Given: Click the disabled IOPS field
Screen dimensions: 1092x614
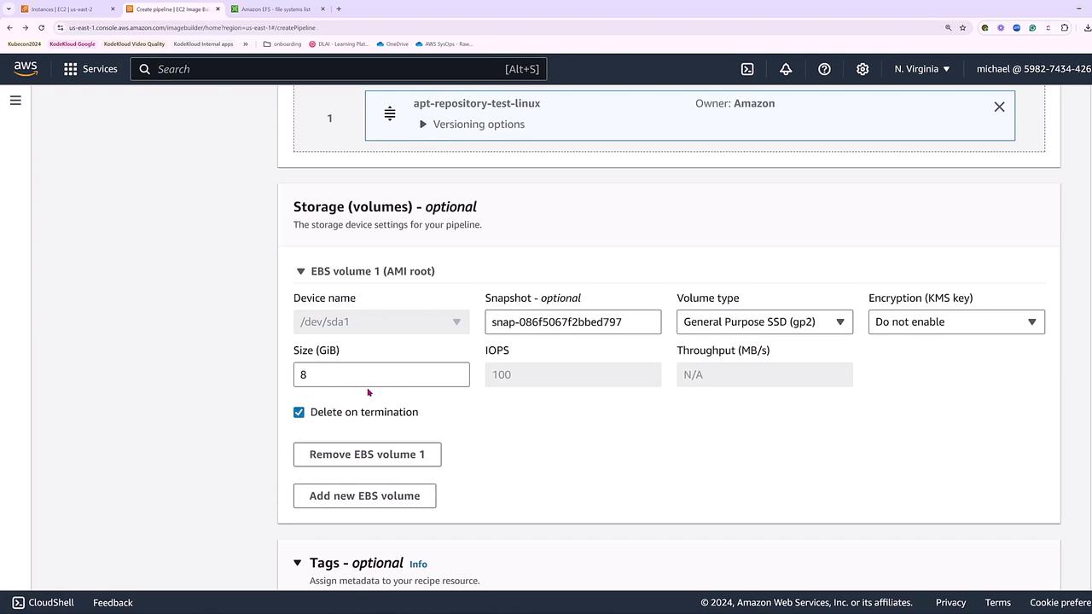Looking at the screenshot, I should (573, 374).
